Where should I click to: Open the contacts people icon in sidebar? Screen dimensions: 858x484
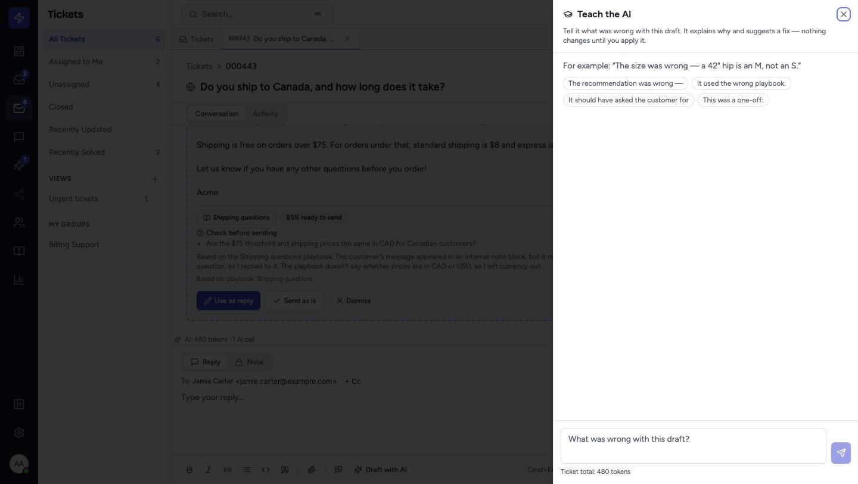pyautogui.click(x=19, y=223)
